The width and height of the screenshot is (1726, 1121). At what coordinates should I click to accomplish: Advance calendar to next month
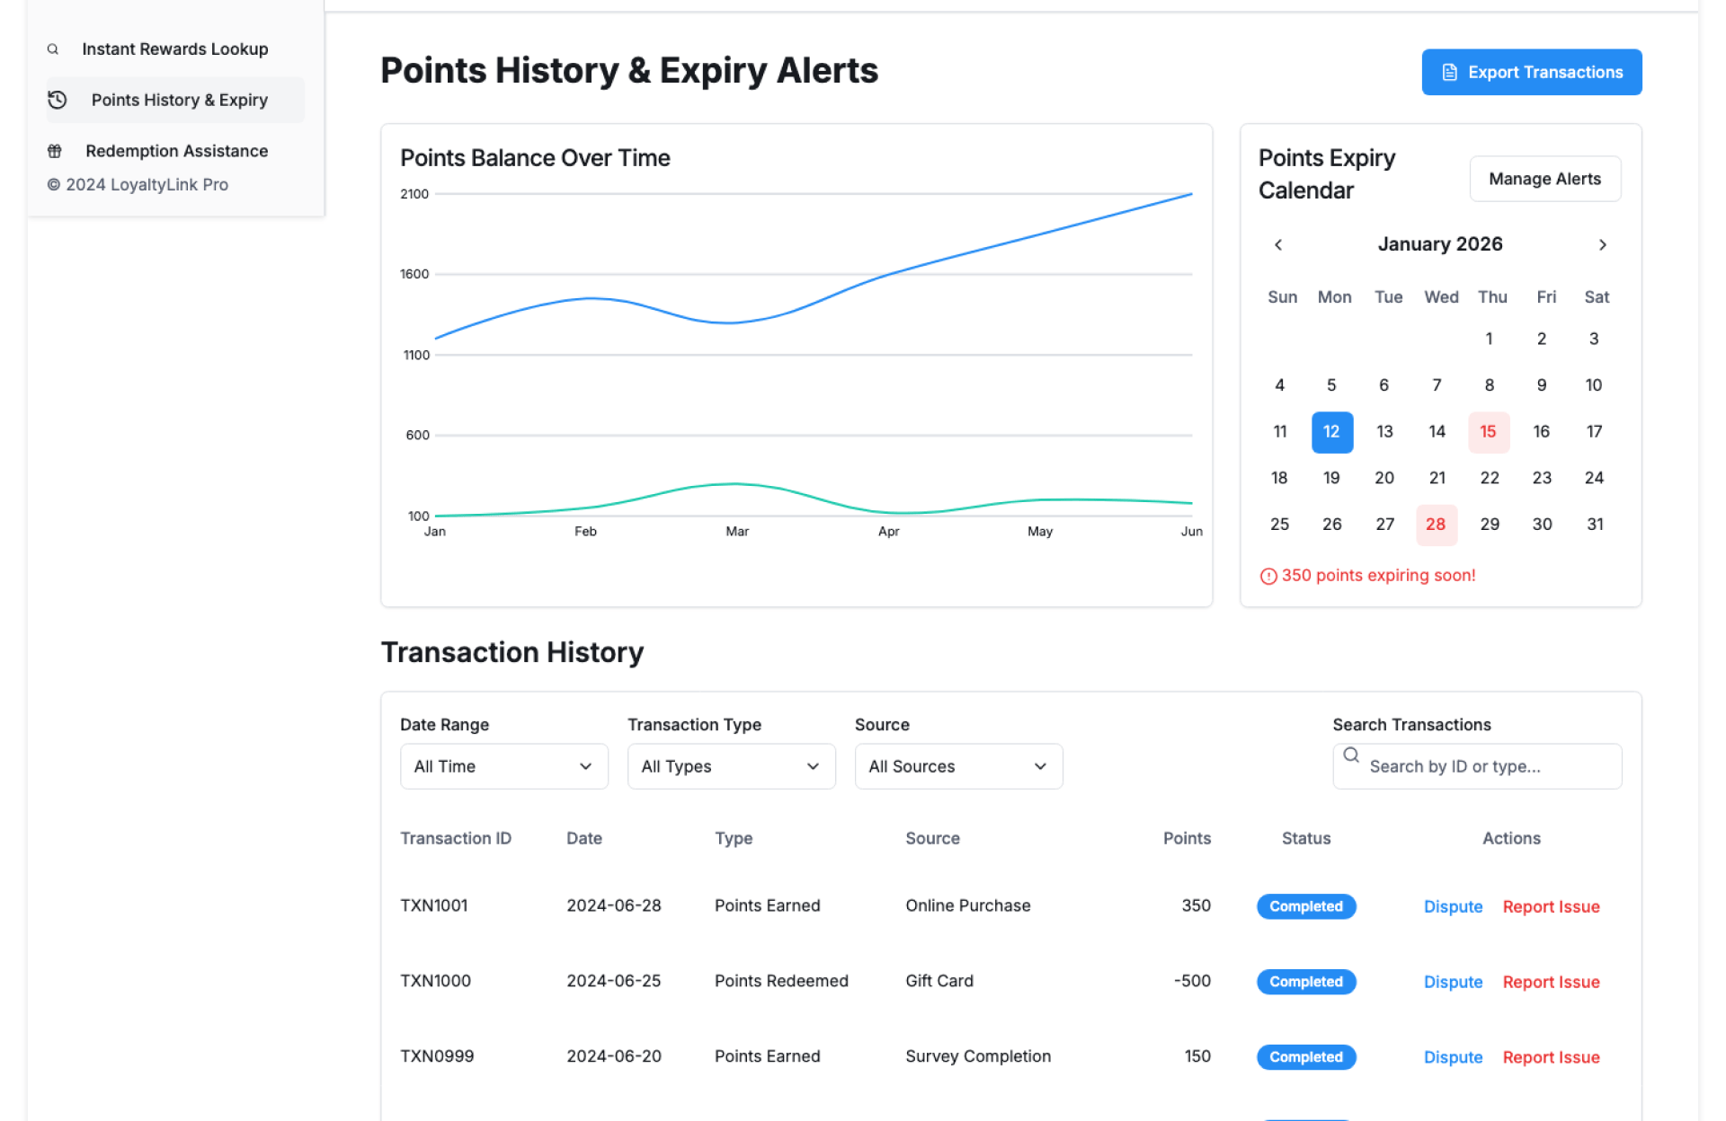click(x=1602, y=244)
